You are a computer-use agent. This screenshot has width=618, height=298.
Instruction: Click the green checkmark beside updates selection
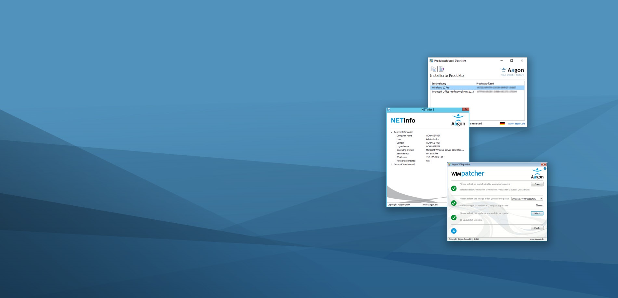coord(454,218)
